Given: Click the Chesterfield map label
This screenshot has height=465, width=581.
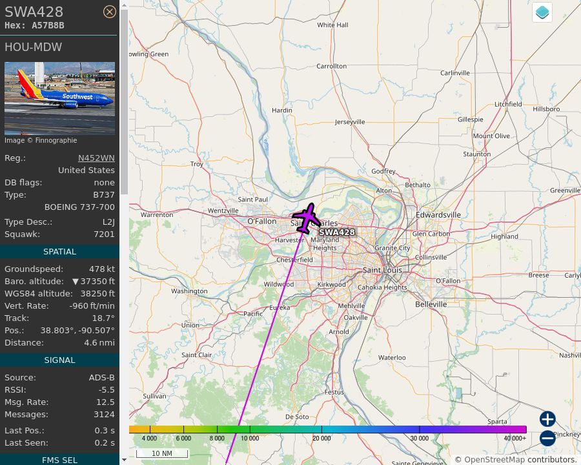Looking at the screenshot, I should click(x=294, y=260).
